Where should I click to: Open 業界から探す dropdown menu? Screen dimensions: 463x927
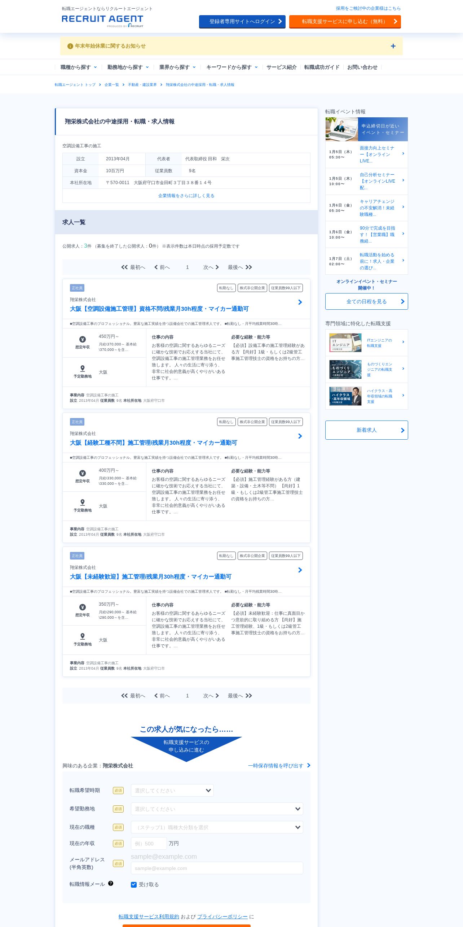177,67
